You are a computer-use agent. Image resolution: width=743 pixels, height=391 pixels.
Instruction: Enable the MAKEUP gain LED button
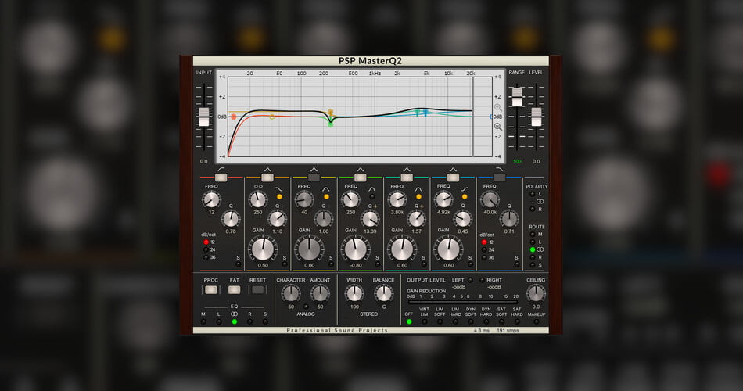535,321
